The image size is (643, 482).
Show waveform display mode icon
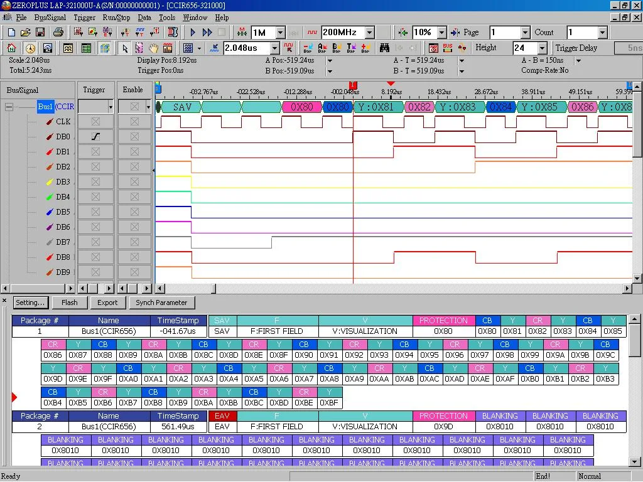click(x=68, y=48)
